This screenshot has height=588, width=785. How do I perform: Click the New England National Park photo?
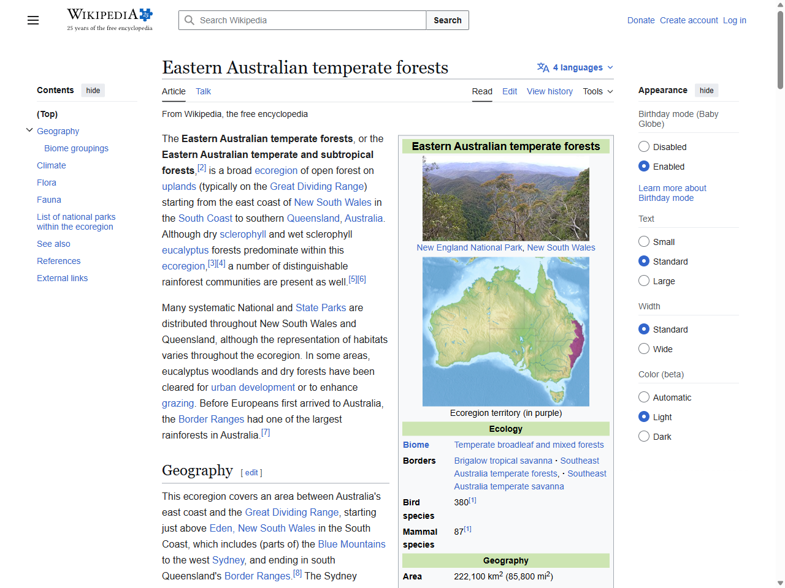coord(505,198)
